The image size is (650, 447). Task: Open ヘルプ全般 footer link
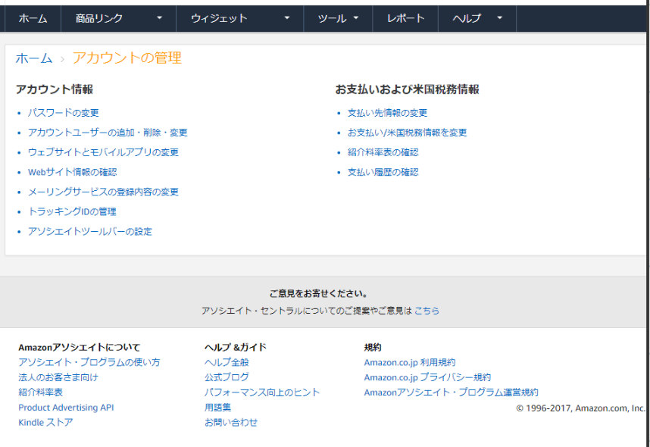pos(227,362)
